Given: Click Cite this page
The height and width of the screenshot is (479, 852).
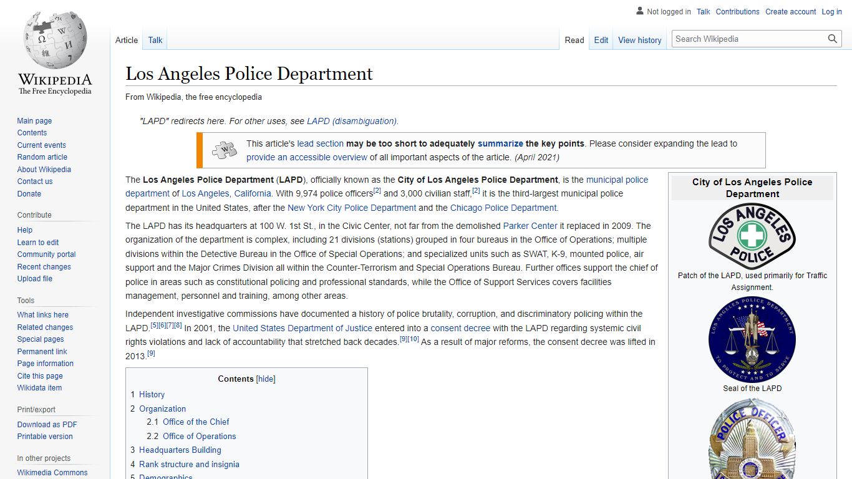Looking at the screenshot, I should coord(40,376).
